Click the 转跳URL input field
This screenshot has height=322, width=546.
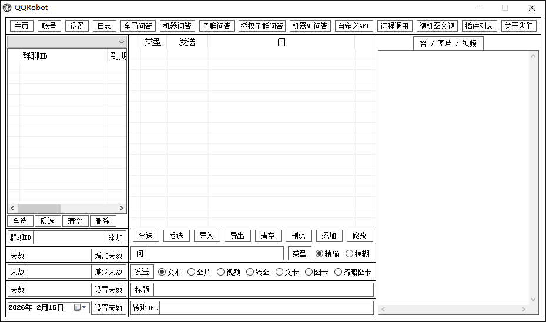point(266,308)
